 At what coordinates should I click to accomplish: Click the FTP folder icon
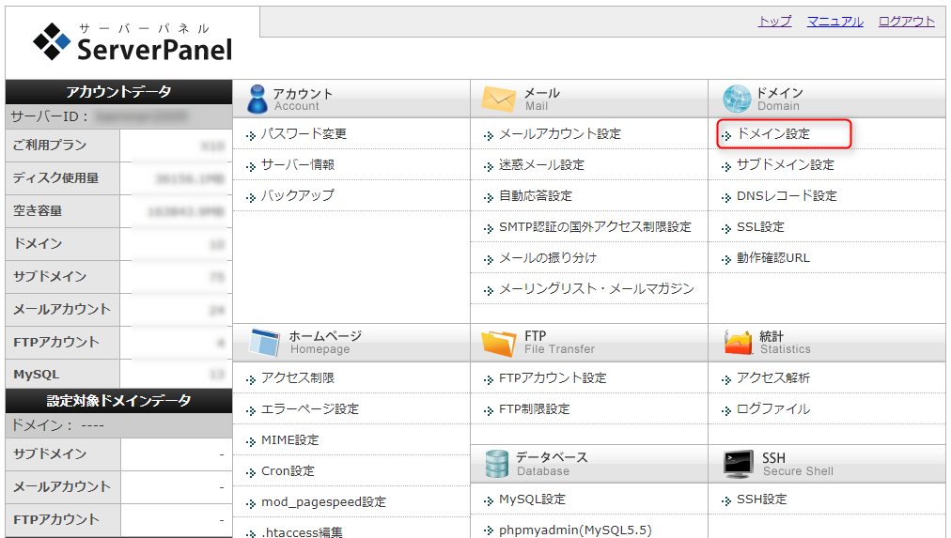pyautogui.click(x=499, y=343)
